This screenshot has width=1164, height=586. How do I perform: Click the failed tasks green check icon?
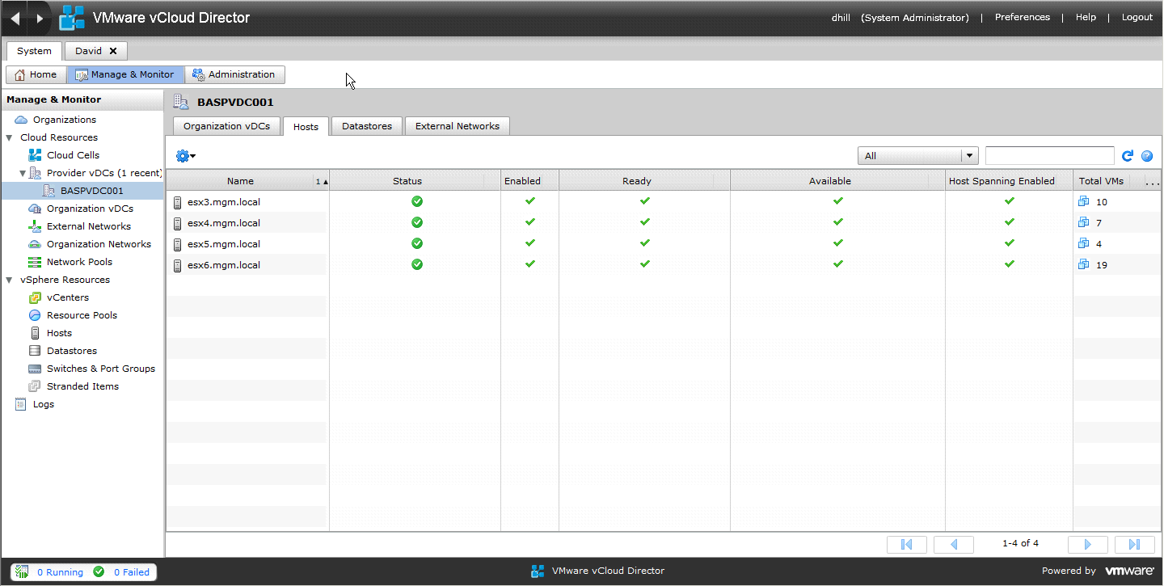(99, 571)
